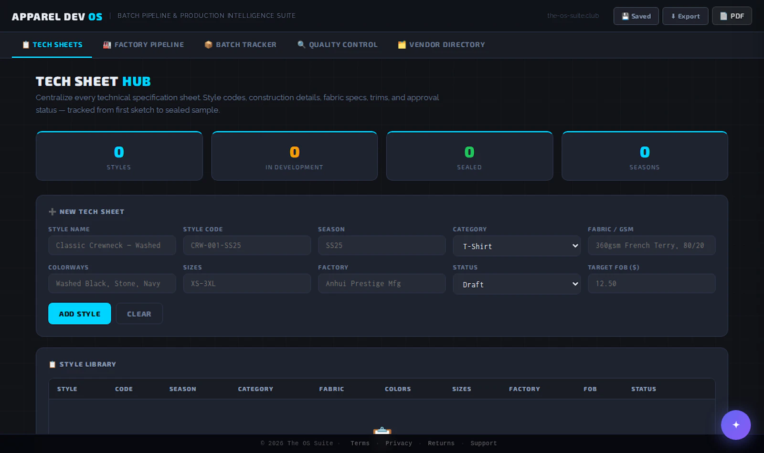Open the Tech Sheets tab
The width and height of the screenshot is (764, 453).
pyautogui.click(x=52, y=45)
